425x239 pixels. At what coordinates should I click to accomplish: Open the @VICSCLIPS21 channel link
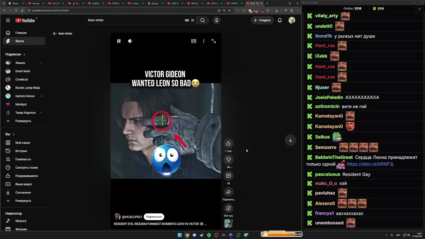point(132,217)
